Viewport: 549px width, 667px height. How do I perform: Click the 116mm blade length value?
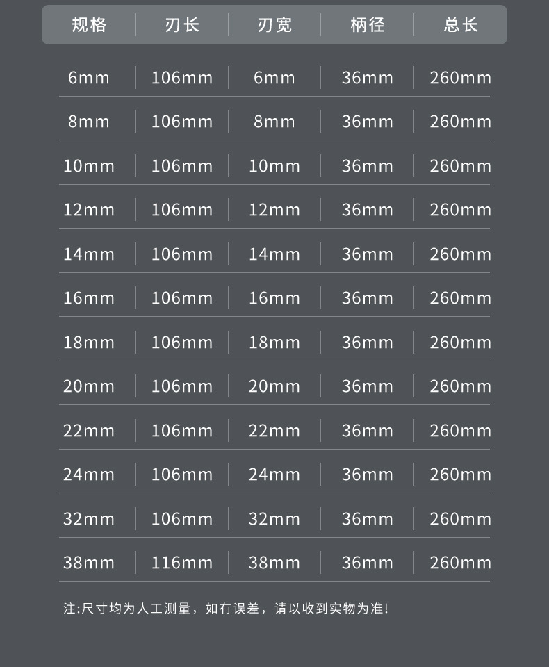182,563
